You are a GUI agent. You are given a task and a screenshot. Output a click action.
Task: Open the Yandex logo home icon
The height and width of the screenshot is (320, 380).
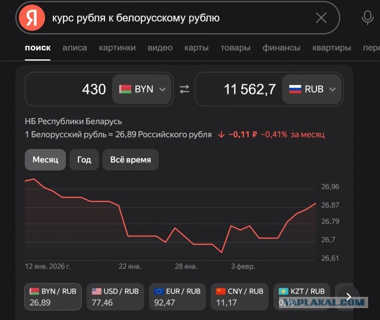coord(32,18)
